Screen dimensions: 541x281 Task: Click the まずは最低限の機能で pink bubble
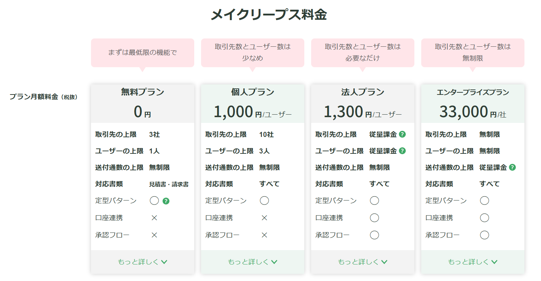(142, 52)
